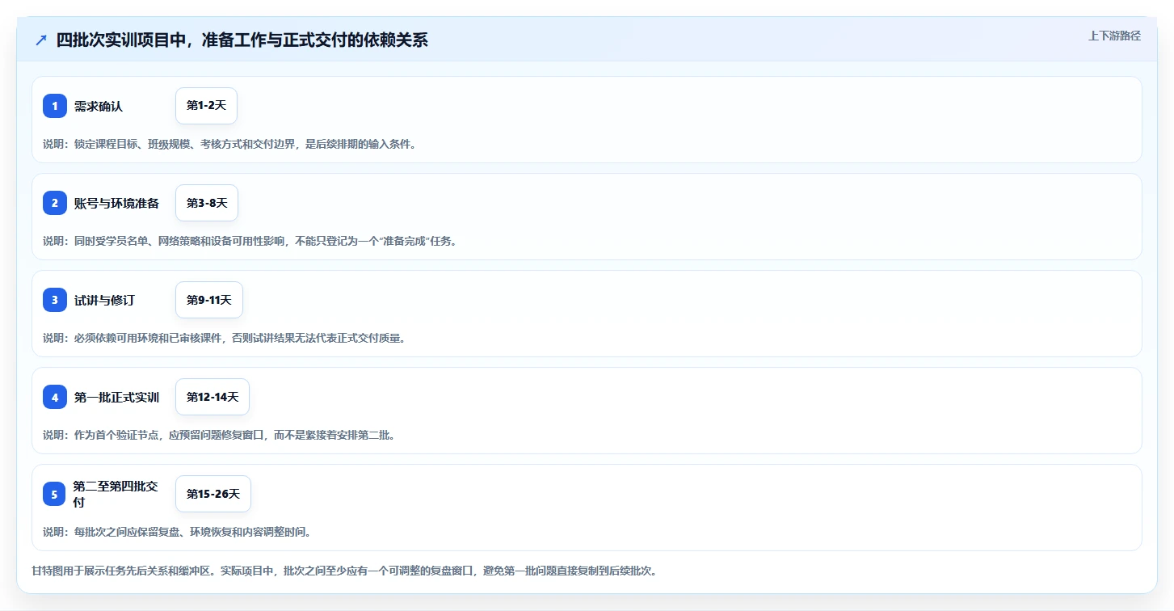Click the footer note starting 甘特图用于展示

point(344,571)
